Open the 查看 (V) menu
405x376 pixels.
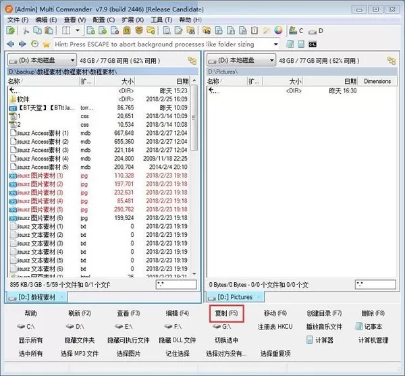(75, 20)
